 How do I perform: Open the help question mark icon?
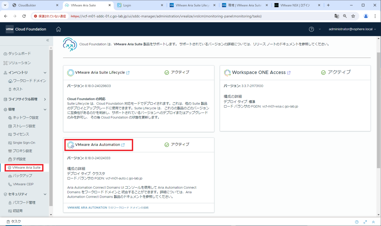coord(311,29)
